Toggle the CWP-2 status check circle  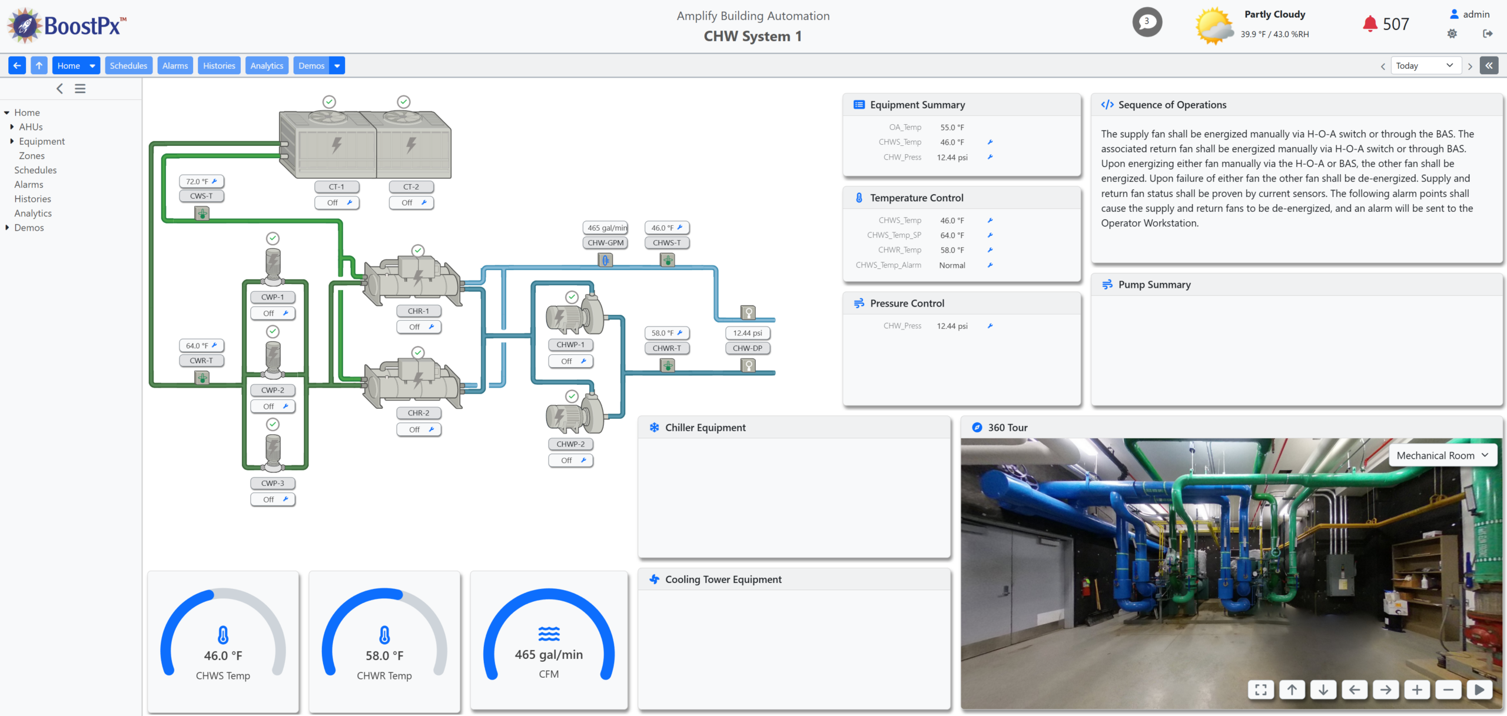[273, 332]
